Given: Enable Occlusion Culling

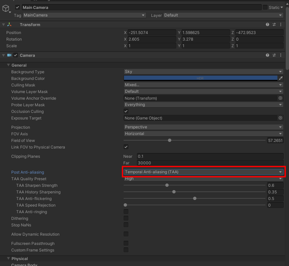Looking at the screenshot, I should tap(126, 111).
